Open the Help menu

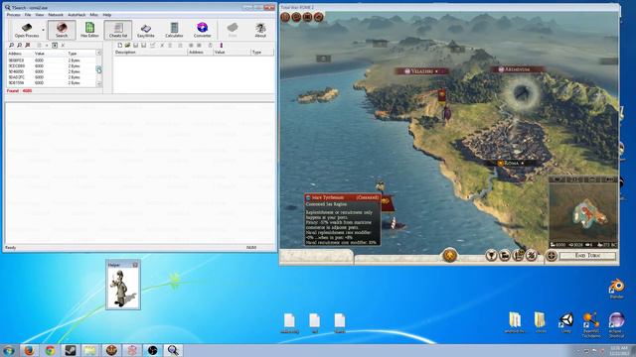[107, 15]
